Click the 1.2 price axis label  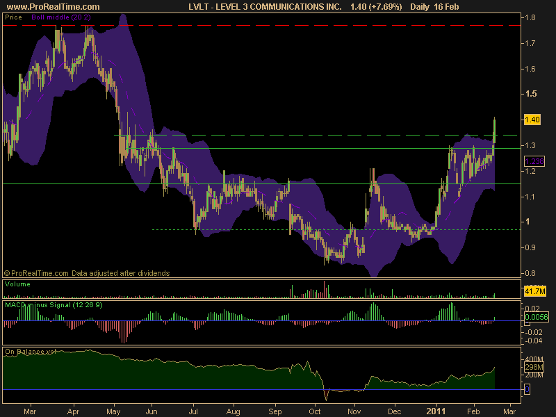[x=530, y=171]
